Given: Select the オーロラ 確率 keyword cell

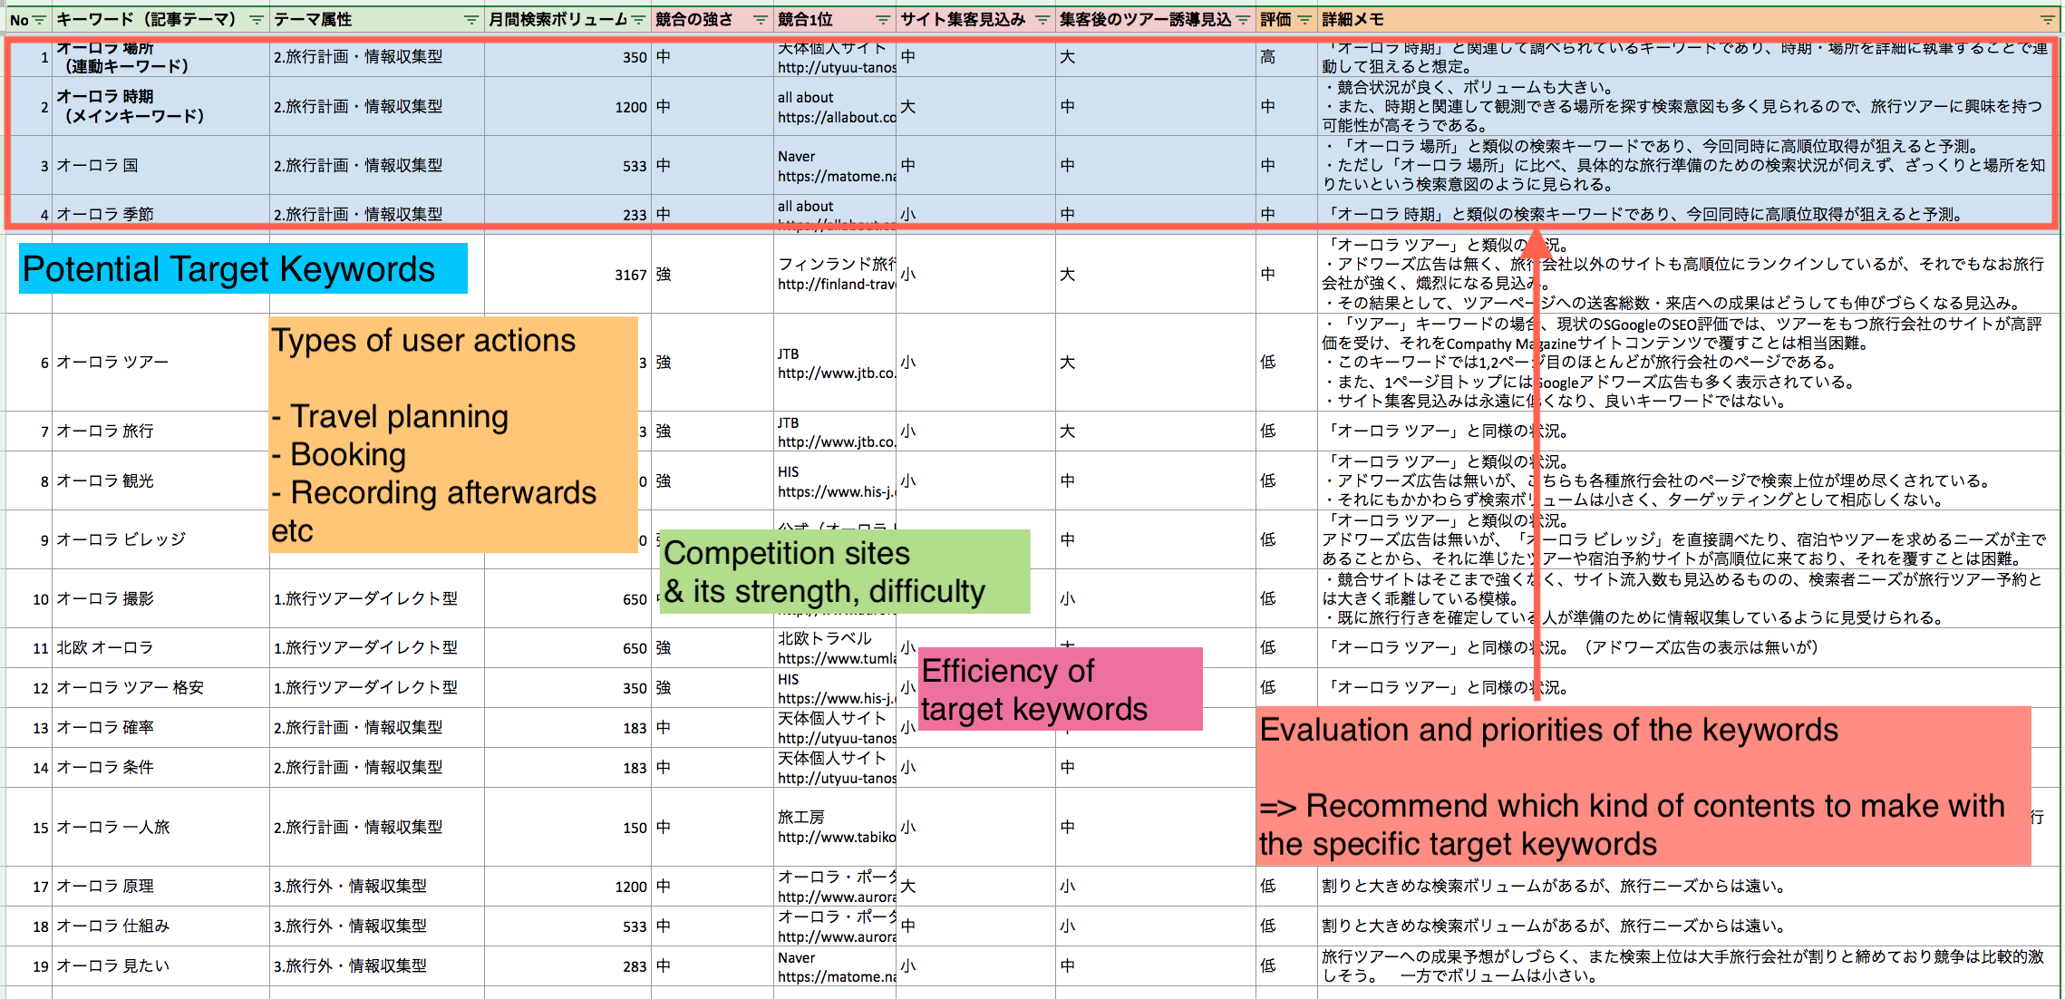Looking at the screenshot, I should click(x=160, y=728).
